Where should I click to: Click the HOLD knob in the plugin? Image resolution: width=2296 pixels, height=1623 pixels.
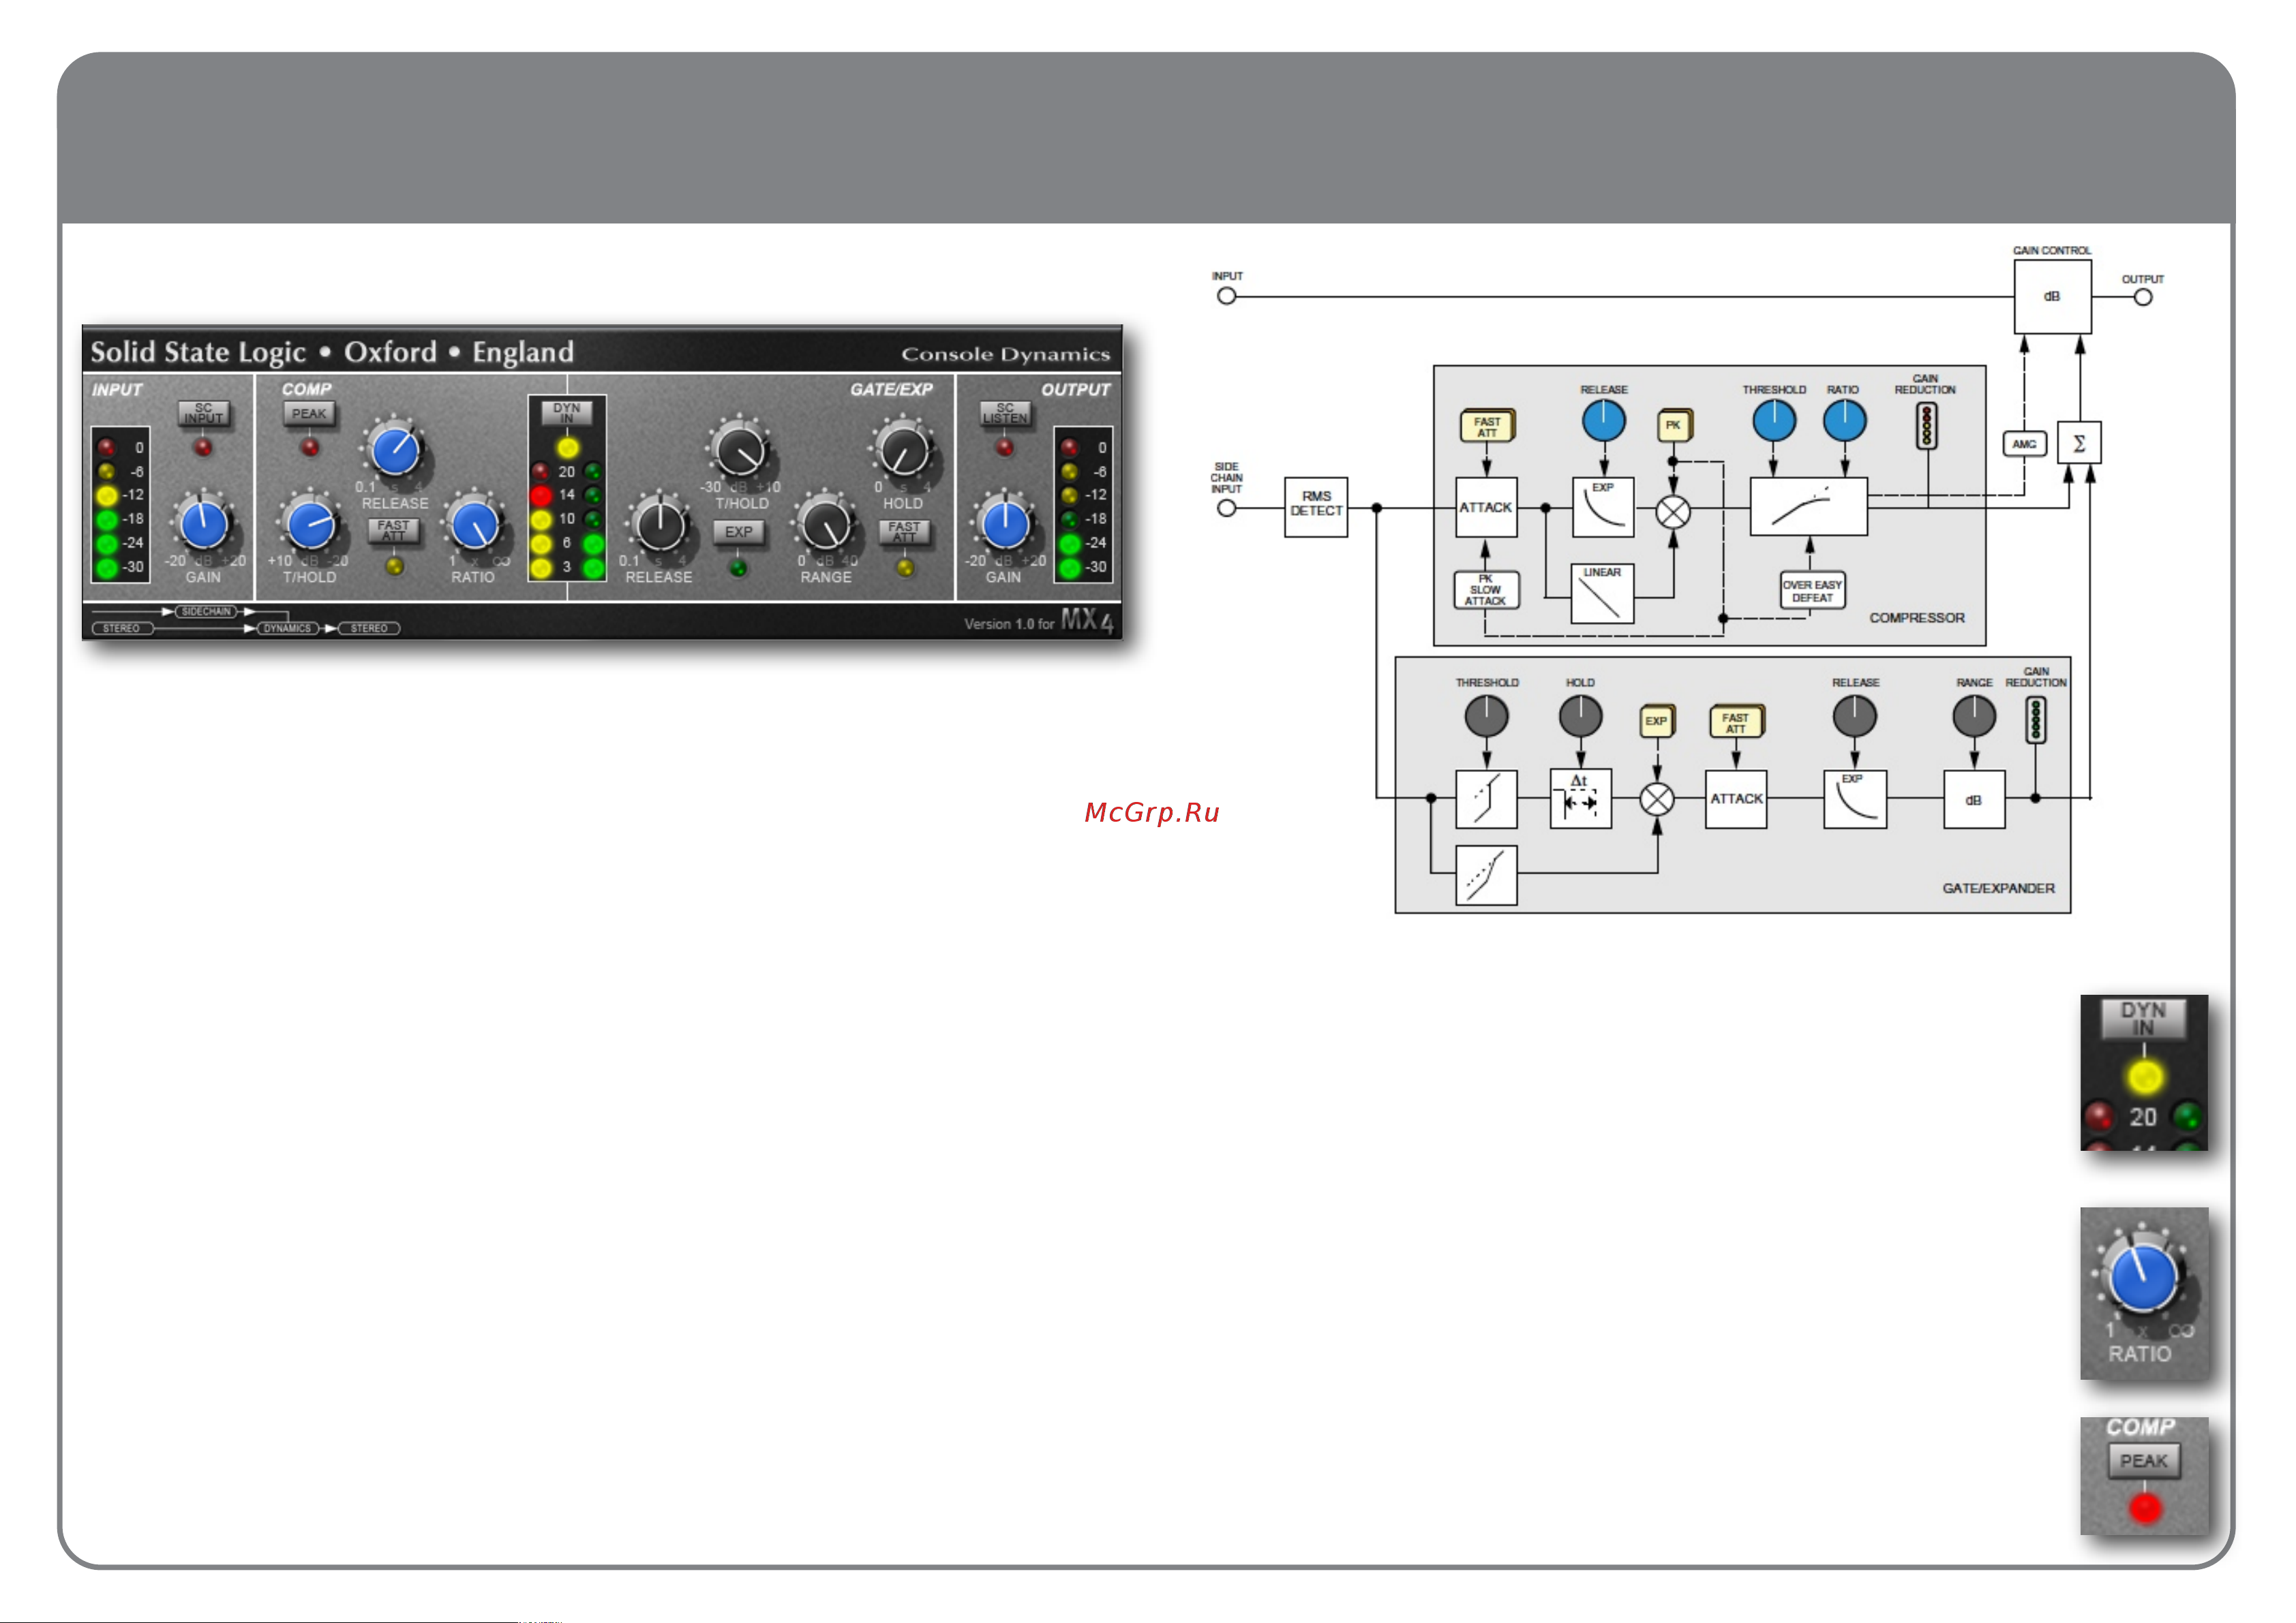tap(904, 450)
